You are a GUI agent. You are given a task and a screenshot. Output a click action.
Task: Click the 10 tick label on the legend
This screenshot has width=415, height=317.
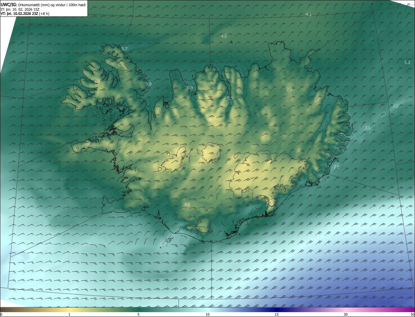207,314
